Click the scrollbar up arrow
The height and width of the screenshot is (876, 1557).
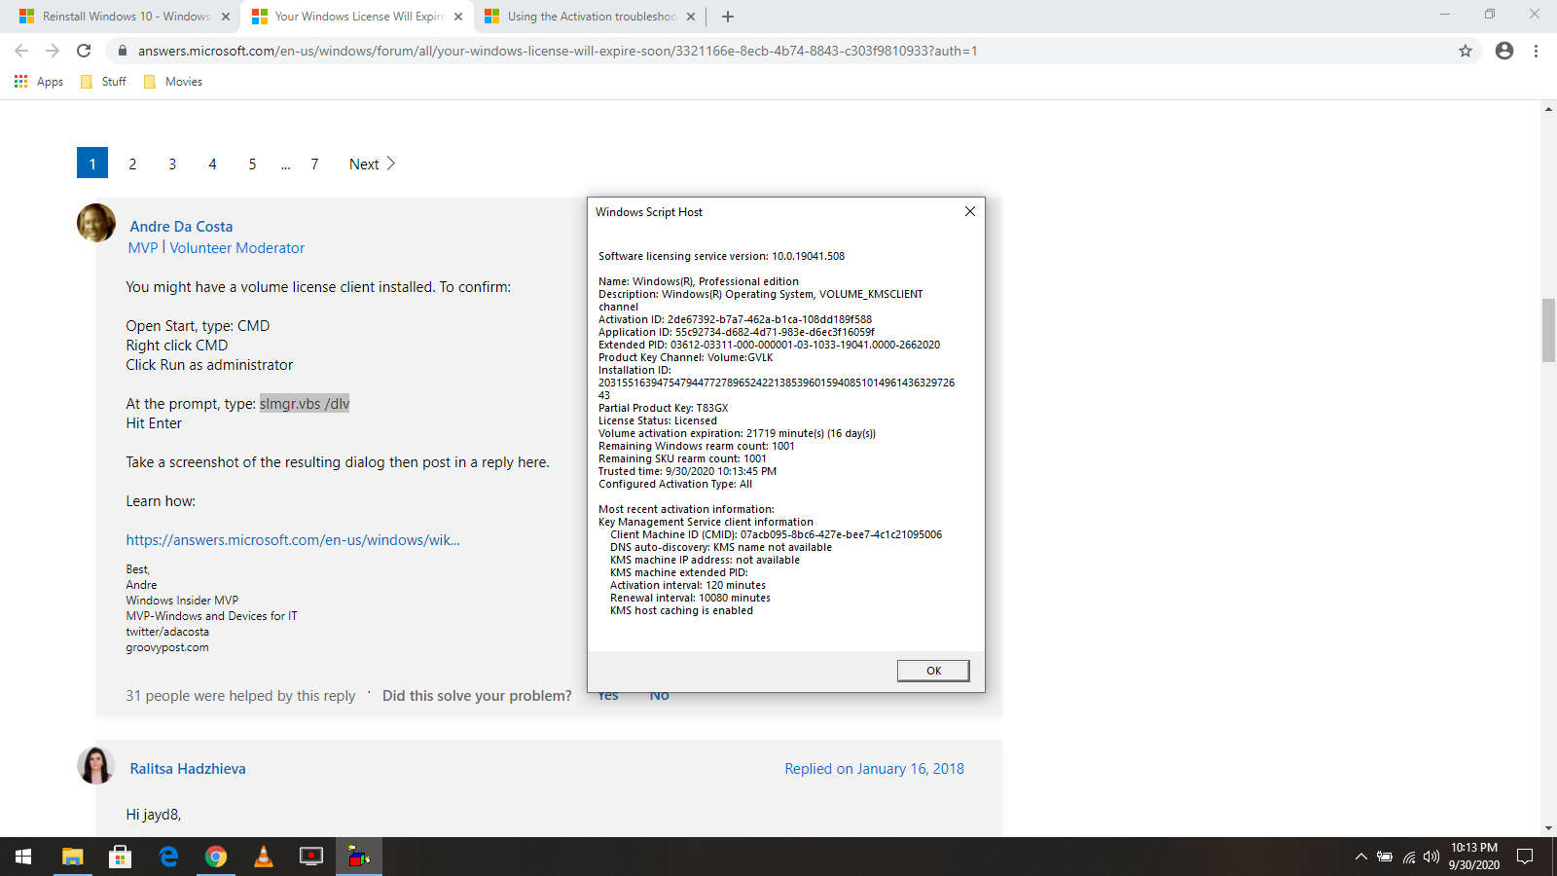[x=1548, y=109]
